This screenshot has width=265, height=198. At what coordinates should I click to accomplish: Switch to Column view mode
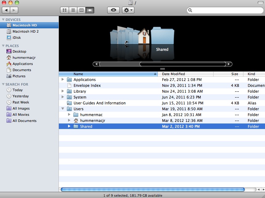(81, 10)
